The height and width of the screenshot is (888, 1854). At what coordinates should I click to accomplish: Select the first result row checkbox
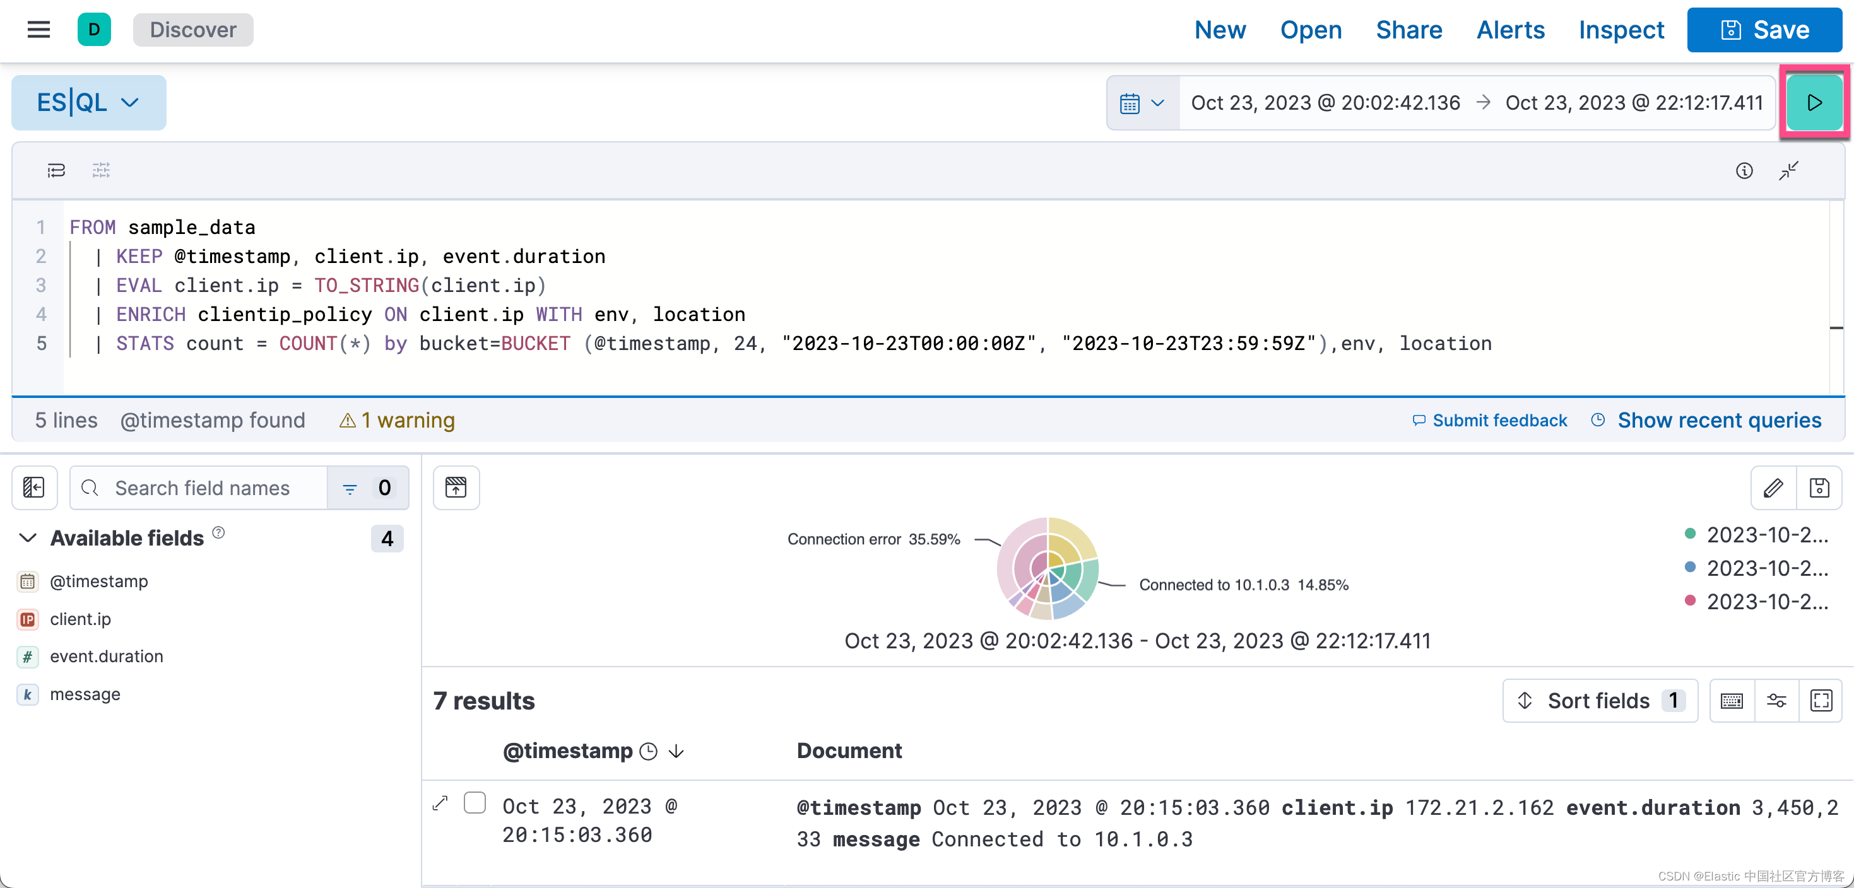(x=475, y=802)
